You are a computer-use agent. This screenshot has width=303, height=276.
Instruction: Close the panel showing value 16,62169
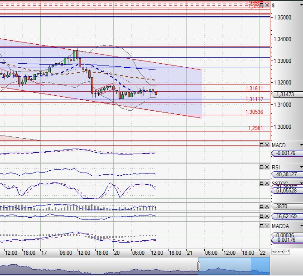[x=267, y=216]
